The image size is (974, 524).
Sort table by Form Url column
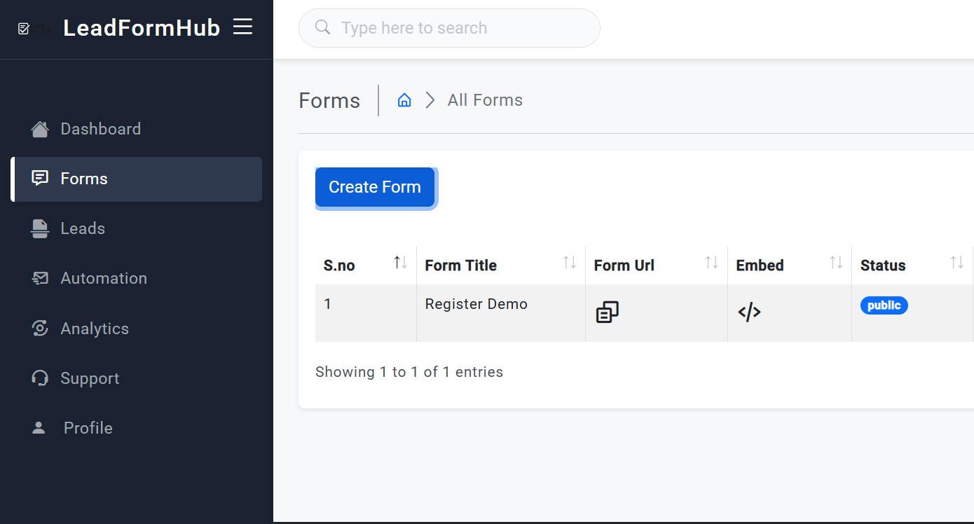657,266
